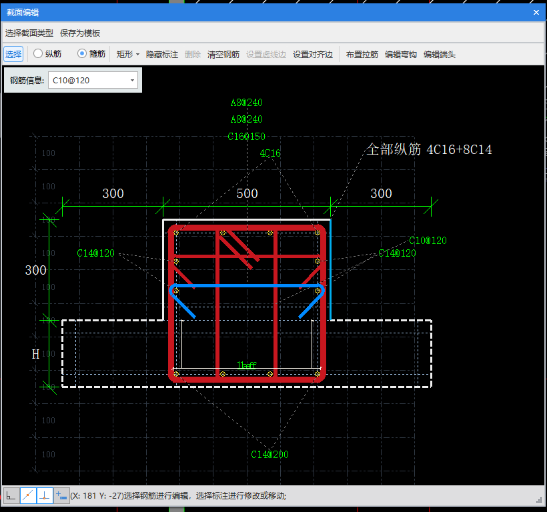Image resolution: width=547 pixels, height=512 pixels.
Task: Select the 全部纵筋 4C16+8C14 label
Action: (x=429, y=149)
